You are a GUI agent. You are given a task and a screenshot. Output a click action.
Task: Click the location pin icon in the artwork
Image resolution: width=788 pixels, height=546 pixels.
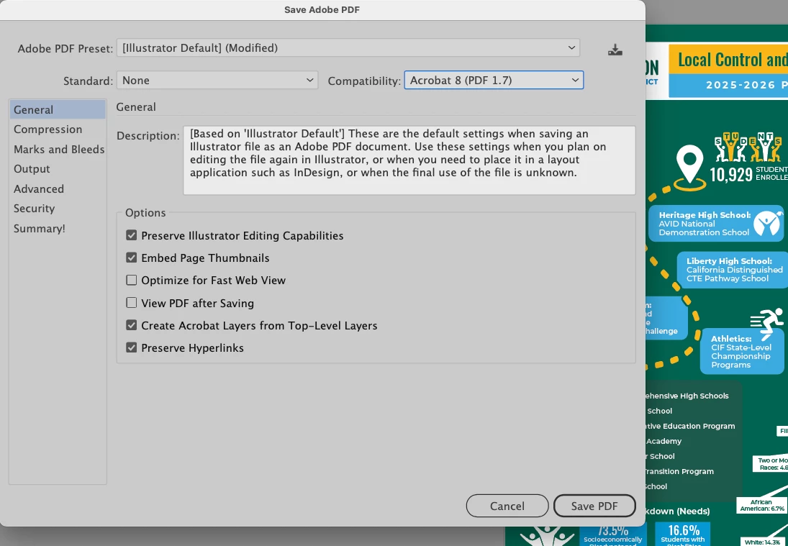tap(689, 166)
